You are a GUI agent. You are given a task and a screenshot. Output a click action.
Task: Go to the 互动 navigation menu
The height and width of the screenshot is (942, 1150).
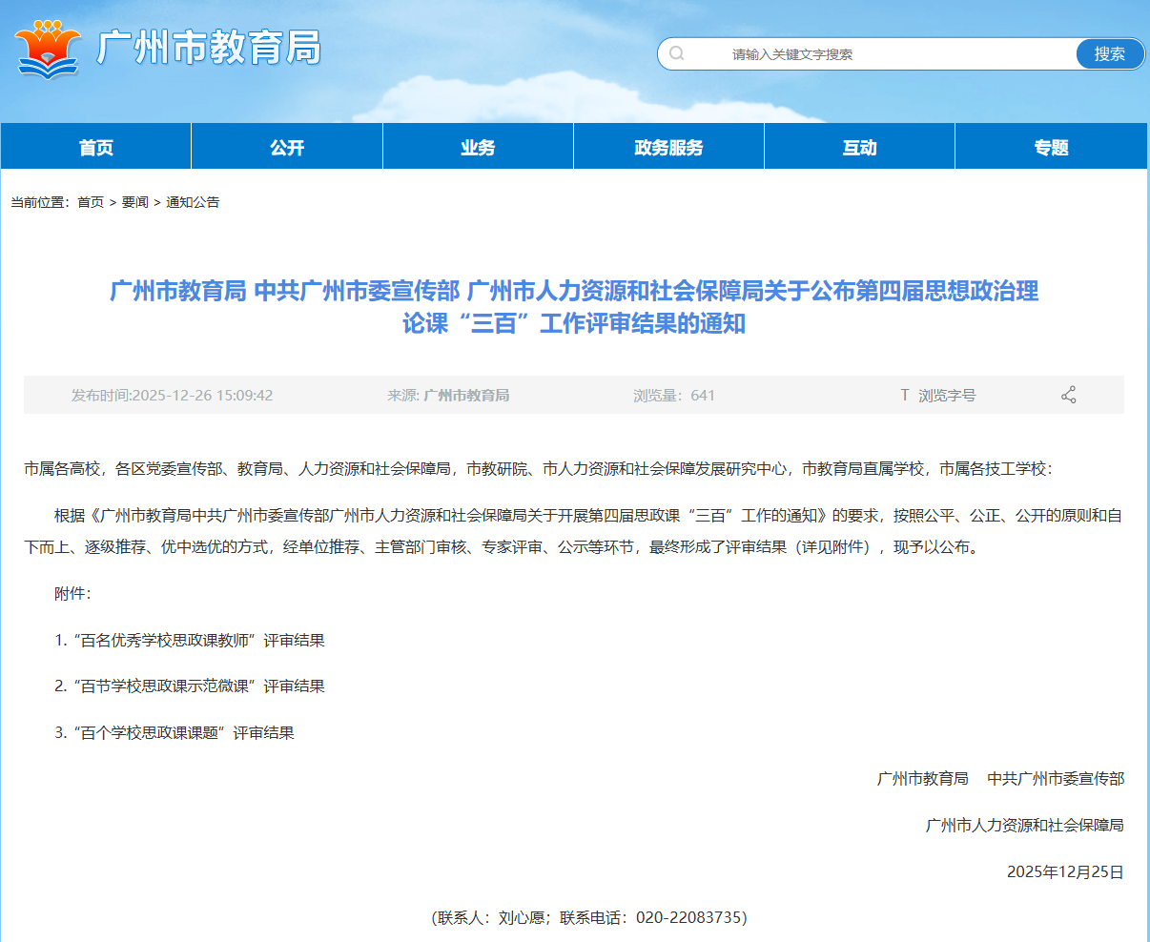coord(859,147)
